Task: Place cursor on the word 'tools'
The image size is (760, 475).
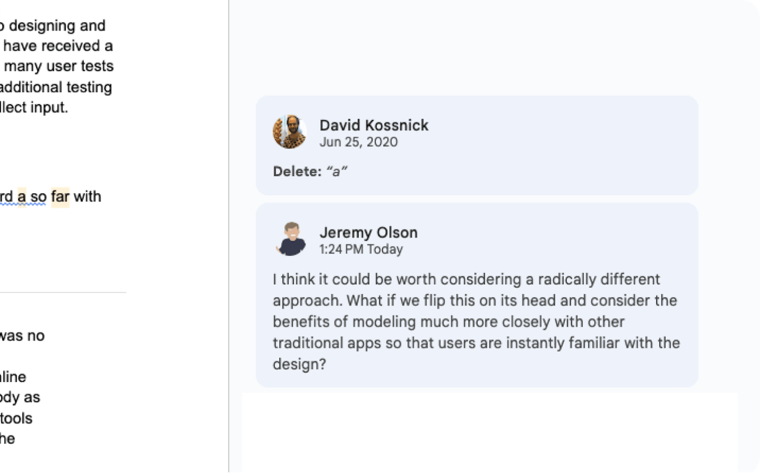Action: [16, 418]
